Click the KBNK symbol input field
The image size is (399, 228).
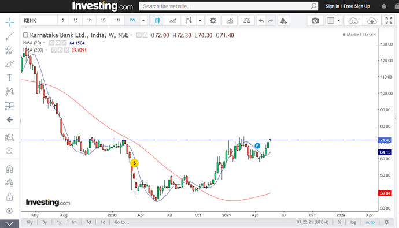[39, 21]
